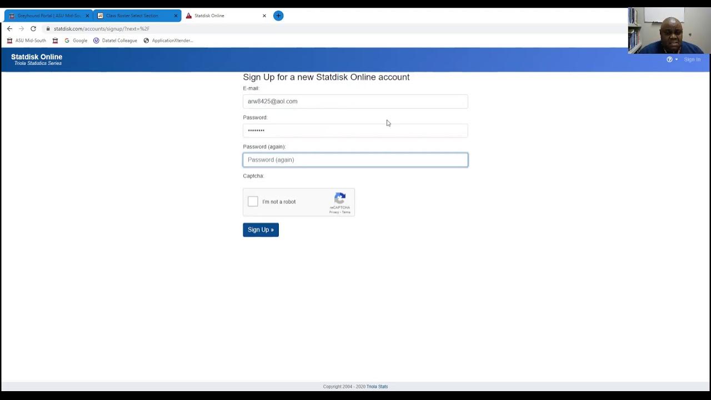711x400 pixels.
Task: Open the Google bookmark
Action: click(76, 41)
